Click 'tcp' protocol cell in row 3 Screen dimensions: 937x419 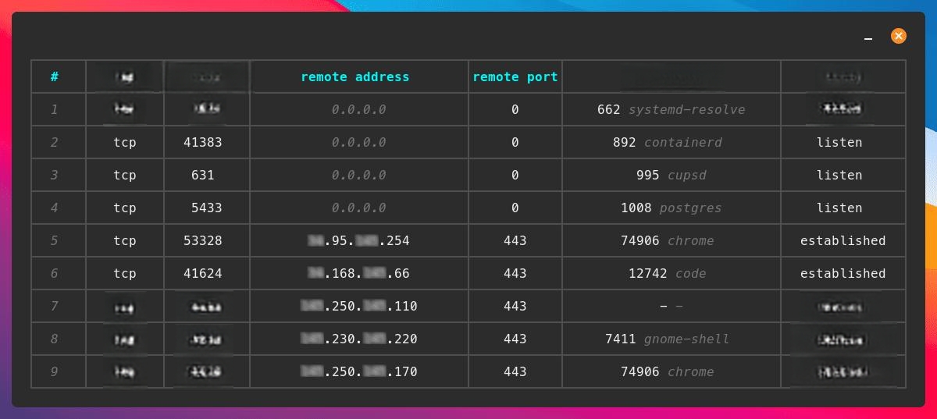point(125,175)
